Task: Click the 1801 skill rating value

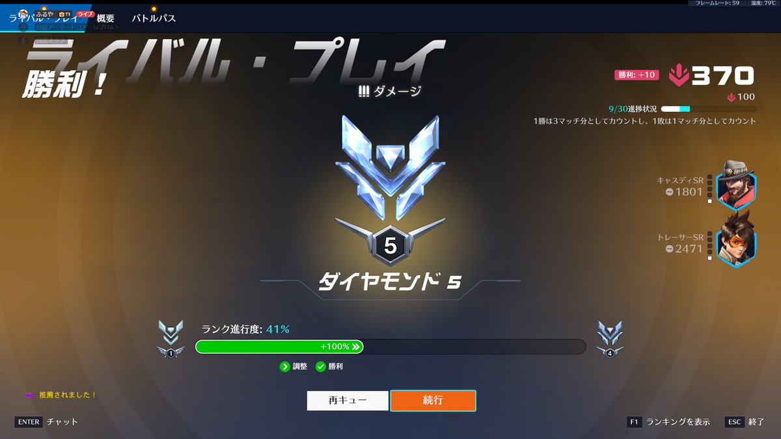Action: tap(690, 192)
